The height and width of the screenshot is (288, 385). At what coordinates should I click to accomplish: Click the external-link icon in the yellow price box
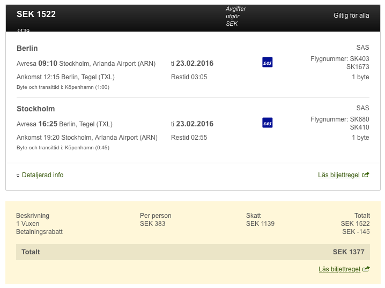click(366, 269)
